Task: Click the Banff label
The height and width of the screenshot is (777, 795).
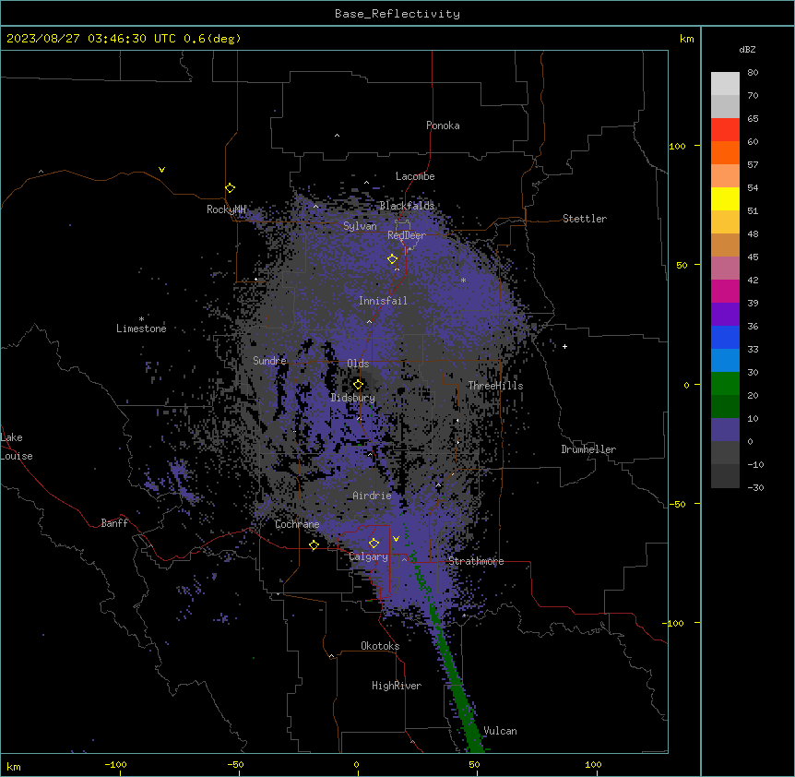Action: point(114,523)
